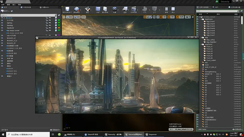Open the camera speed 8 control
244x137 pixels.
point(188,17)
